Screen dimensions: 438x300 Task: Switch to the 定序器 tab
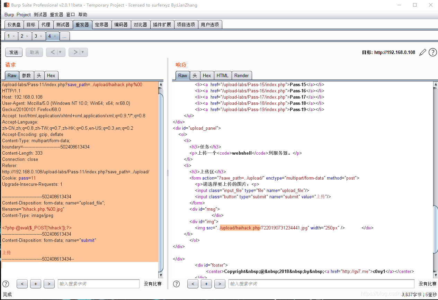[101, 25]
